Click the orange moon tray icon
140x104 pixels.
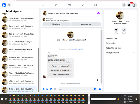(x=118, y=99)
